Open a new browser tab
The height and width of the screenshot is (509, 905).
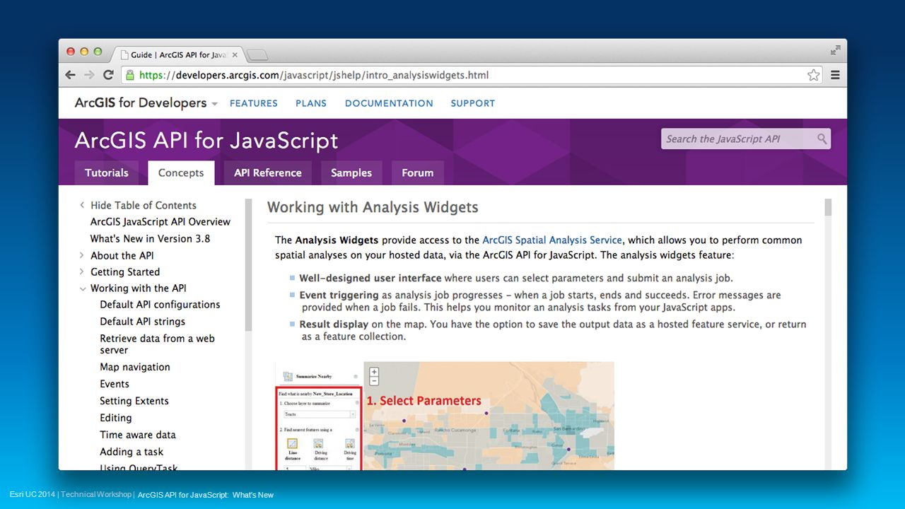[x=257, y=55]
